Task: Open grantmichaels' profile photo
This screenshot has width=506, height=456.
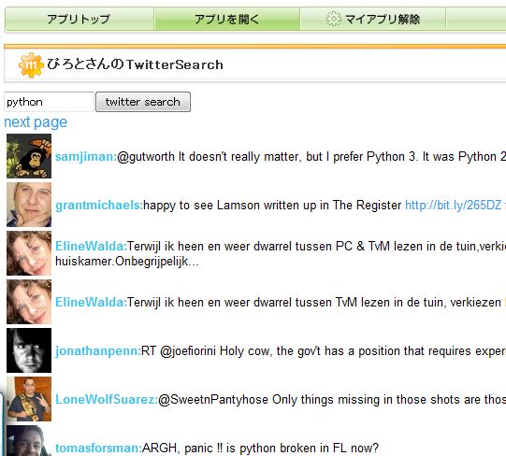Action: point(29,205)
